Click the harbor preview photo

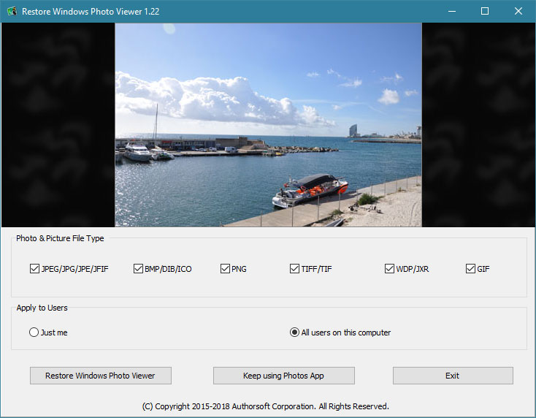coord(268,125)
